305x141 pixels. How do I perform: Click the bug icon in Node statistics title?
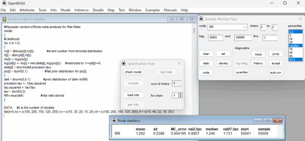pyautogui.click(x=114, y=120)
